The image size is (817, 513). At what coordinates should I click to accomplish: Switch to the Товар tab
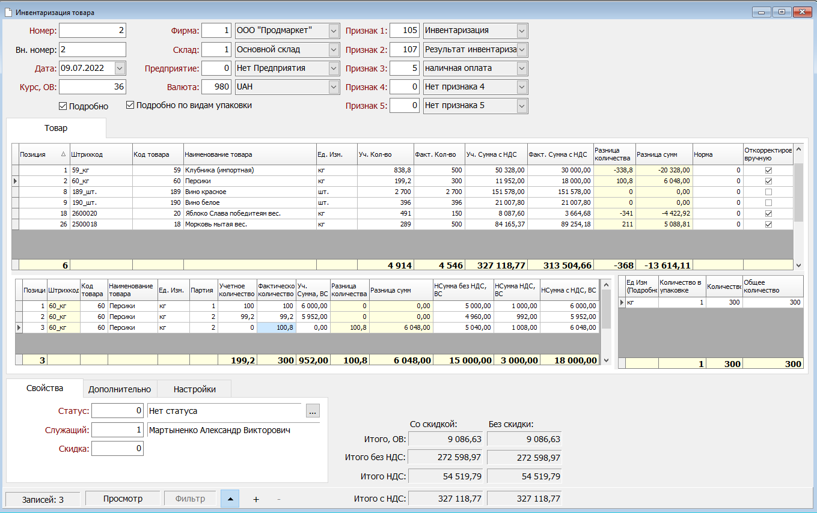56,128
